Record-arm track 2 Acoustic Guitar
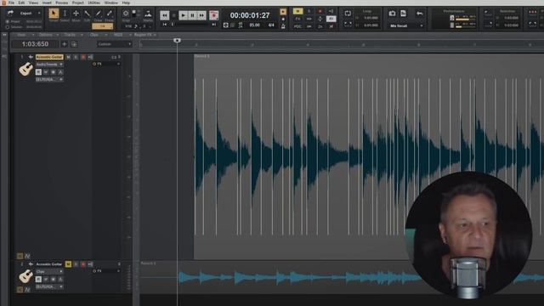The height and width of the screenshot is (306, 544). point(83,264)
